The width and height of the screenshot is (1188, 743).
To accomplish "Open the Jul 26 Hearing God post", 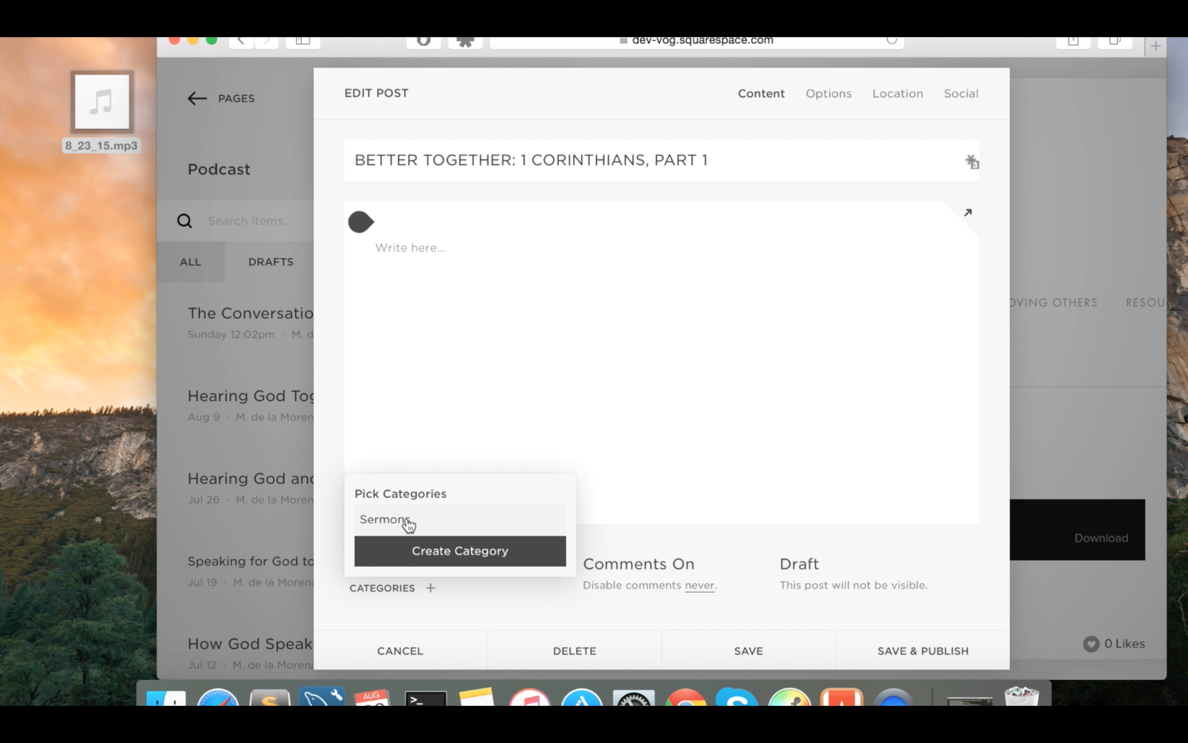I will (250, 488).
